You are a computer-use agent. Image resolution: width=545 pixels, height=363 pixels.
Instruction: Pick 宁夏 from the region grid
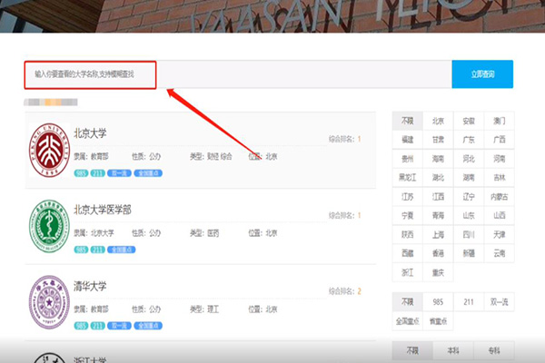407,216
